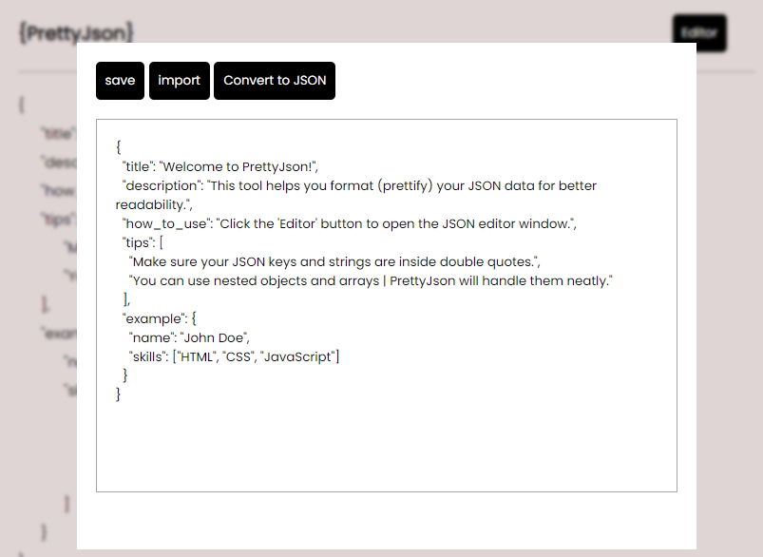Place cursor on the "example" key
The height and width of the screenshot is (557, 763).
click(x=154, y=318)
